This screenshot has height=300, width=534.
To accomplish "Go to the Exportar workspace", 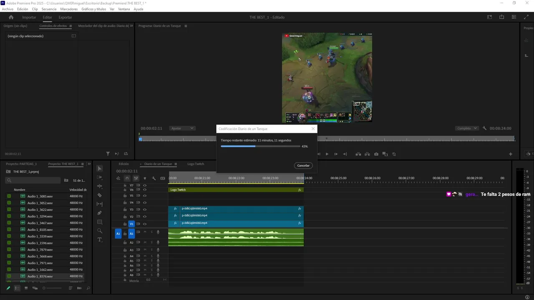I will click(x=65, y=17).
